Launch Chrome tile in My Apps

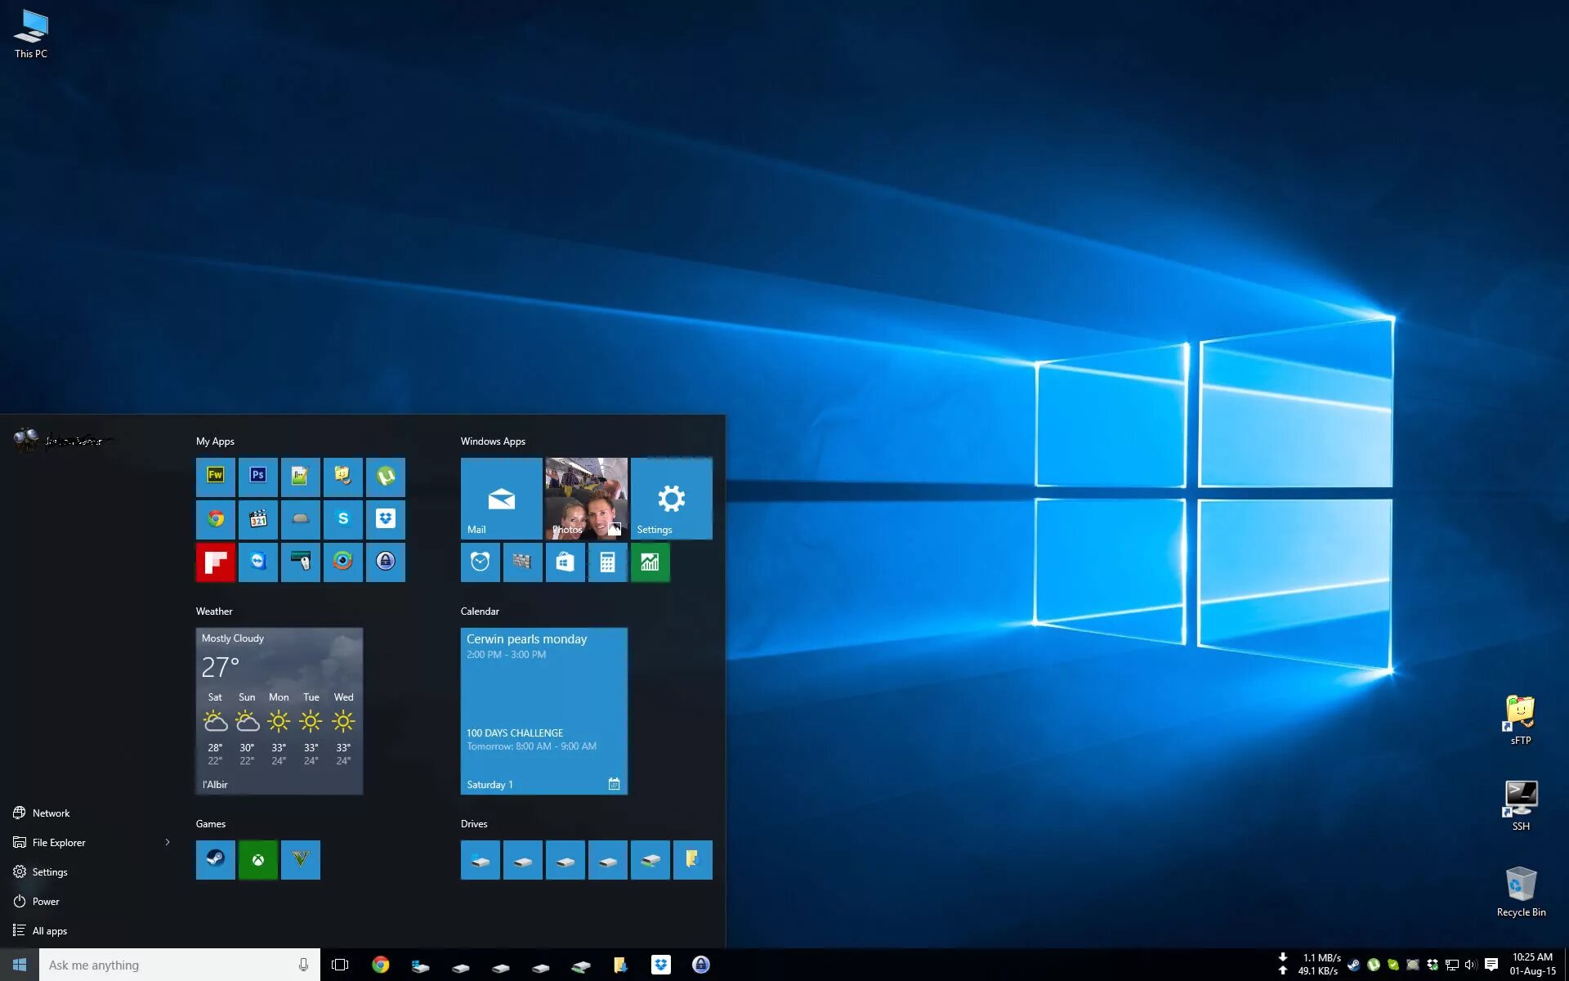(215, 519)
